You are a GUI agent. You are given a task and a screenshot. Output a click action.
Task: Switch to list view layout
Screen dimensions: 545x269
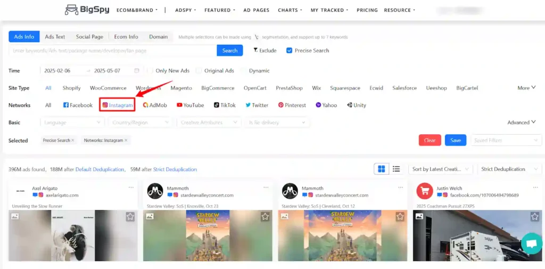396,169
